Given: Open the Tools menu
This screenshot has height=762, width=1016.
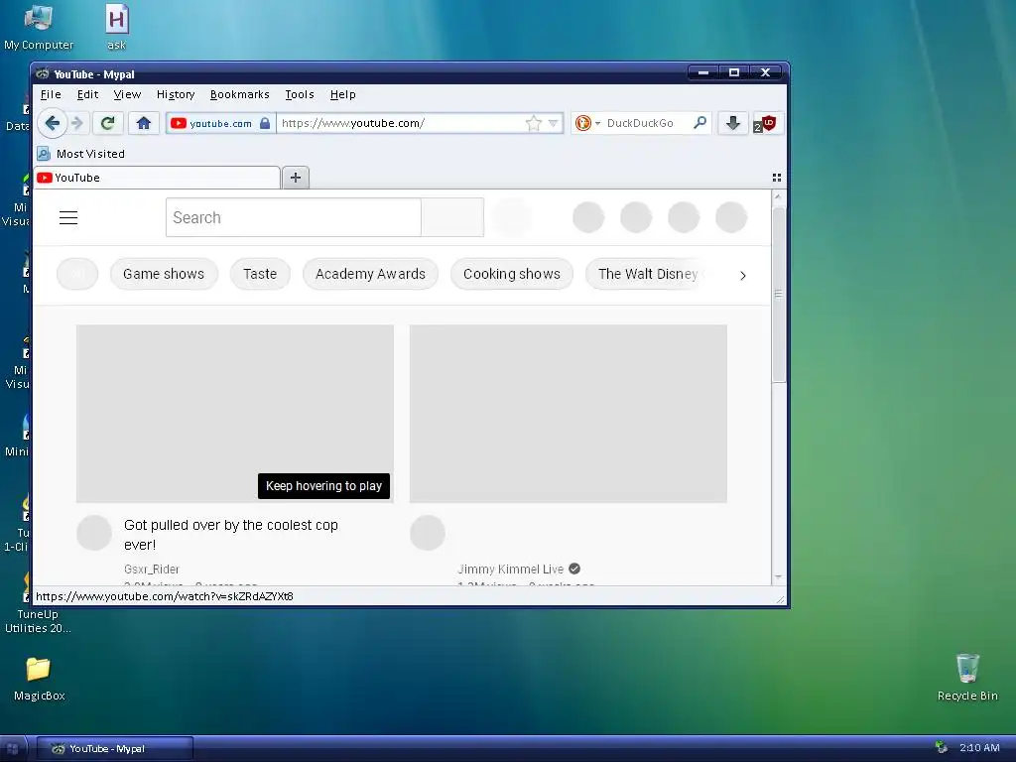Looking at the screenshot, I should (300, 94).
